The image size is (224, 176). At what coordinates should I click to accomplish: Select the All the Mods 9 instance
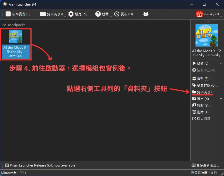pyautogui.click(x=16, y=44)
